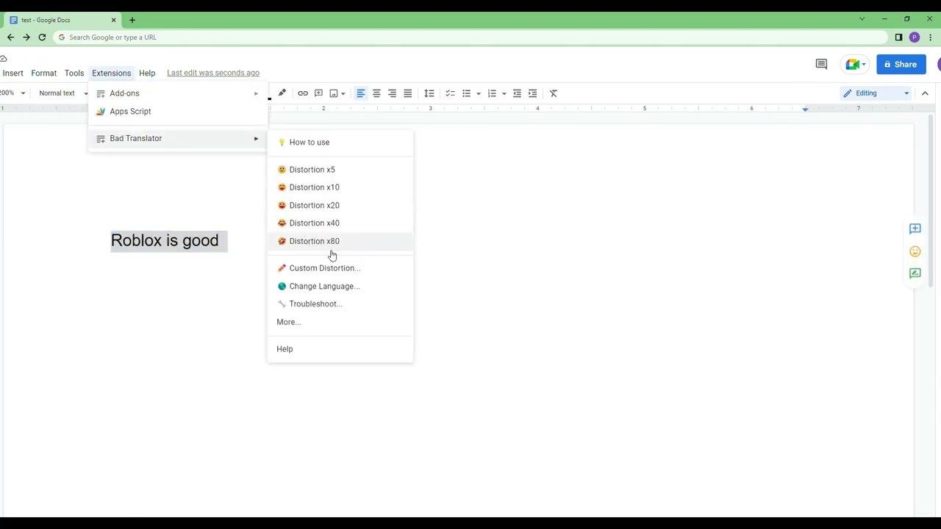Image resolution: width=941 pixels, height=529 pixels.
Task: Expand the numbered list options arrow
Action: coord(504,93)
